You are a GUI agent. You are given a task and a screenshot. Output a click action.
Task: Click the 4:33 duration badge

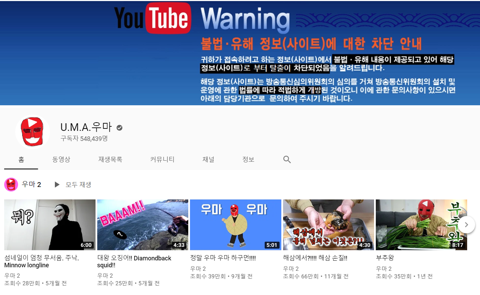(x=179, y=245)
